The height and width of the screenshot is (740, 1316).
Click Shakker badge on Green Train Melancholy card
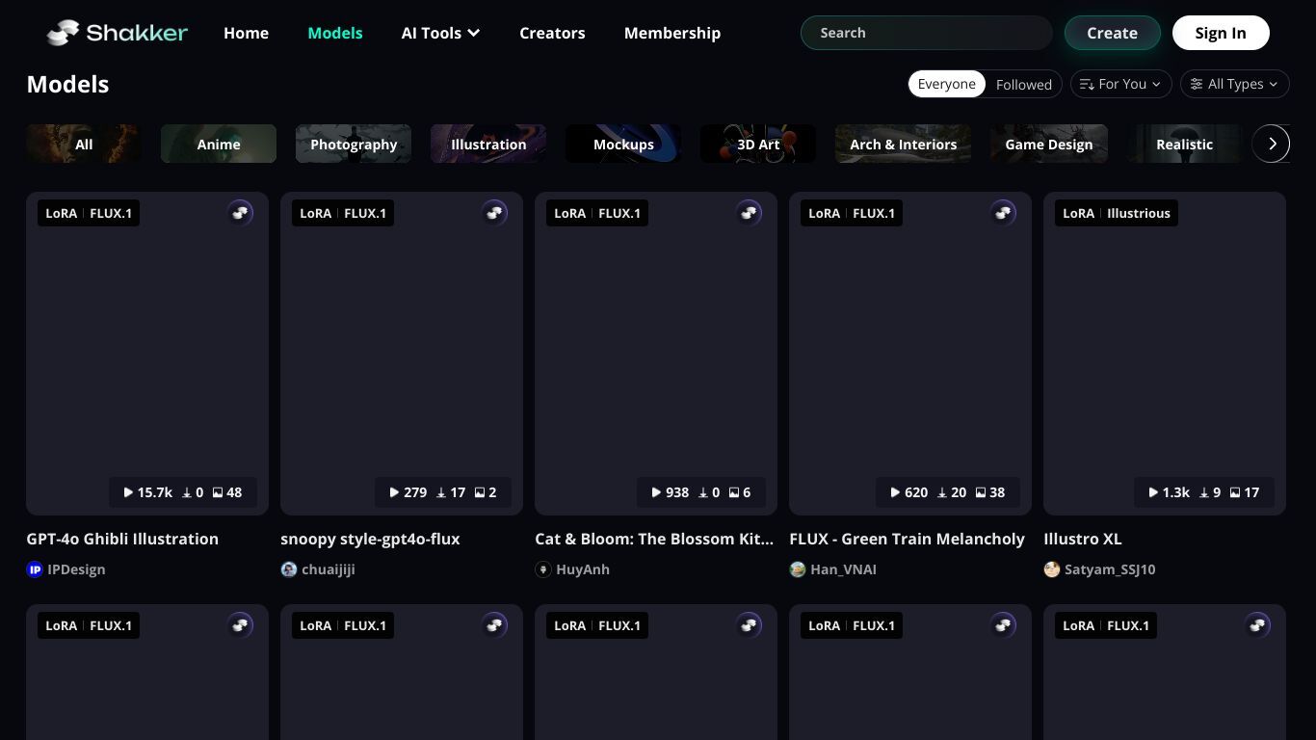click(x=1003, y=213)
